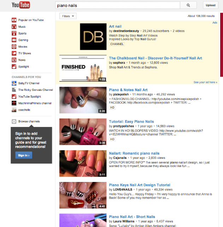Open Laura Williams uploader link
The width and height of the screenshot is (223, 227).
coord(124,221)
